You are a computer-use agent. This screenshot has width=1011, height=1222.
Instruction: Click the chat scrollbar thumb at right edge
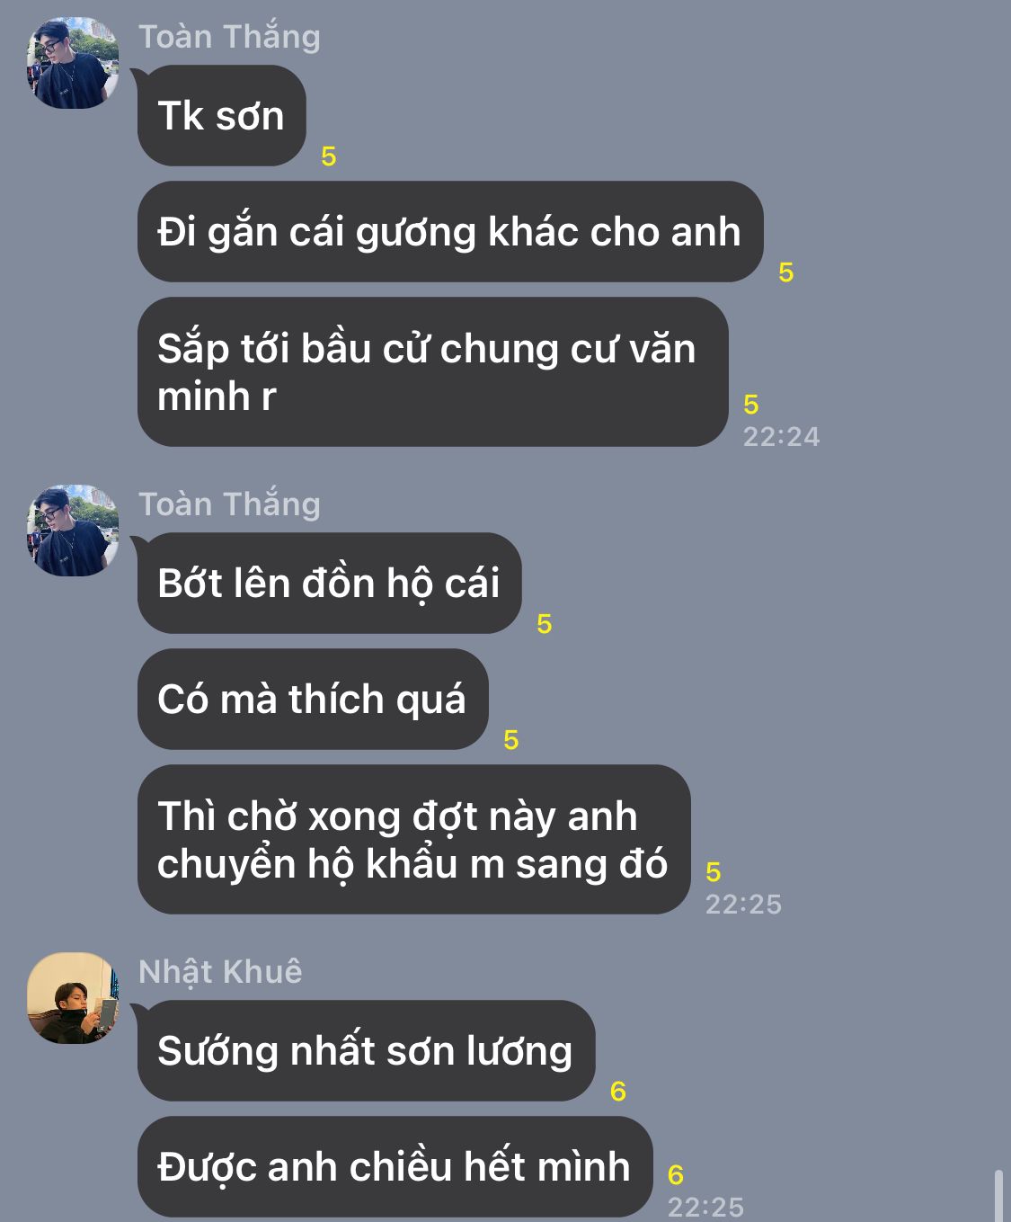(x=998, y=1195)
